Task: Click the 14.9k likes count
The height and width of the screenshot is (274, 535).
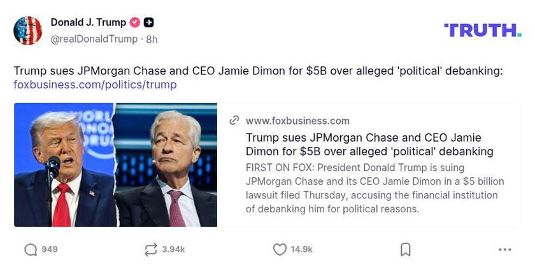Action: coord(301,250)
